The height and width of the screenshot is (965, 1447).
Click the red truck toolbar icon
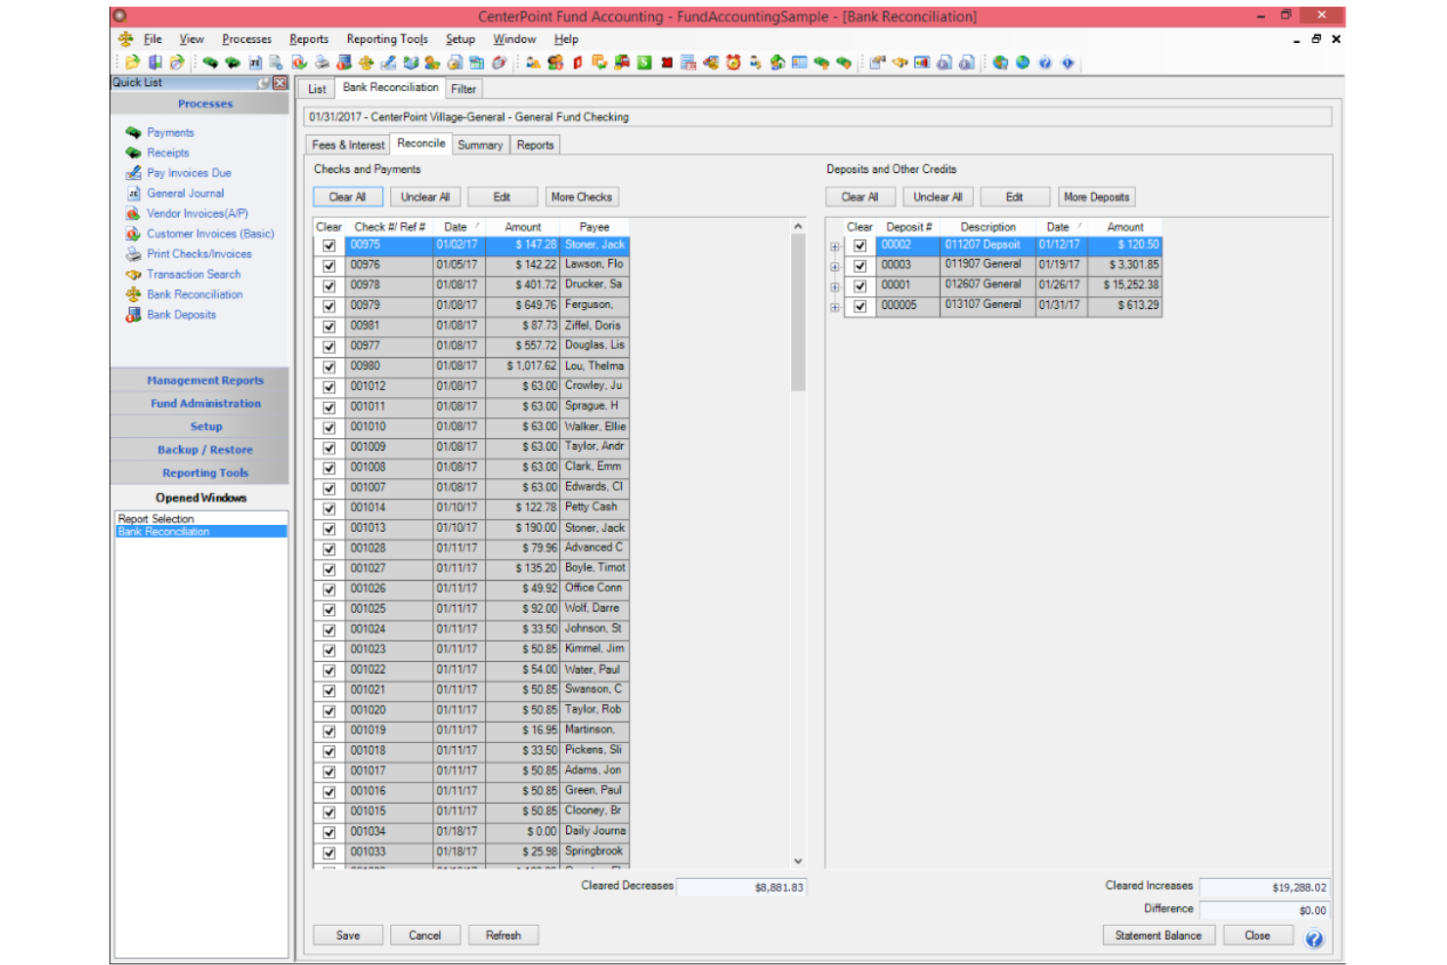pyautogui.click(x=622, y=63)
